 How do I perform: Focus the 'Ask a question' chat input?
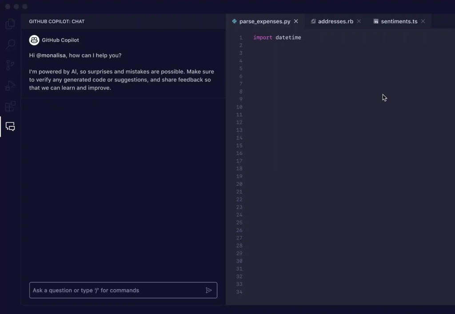click(116, 290)
